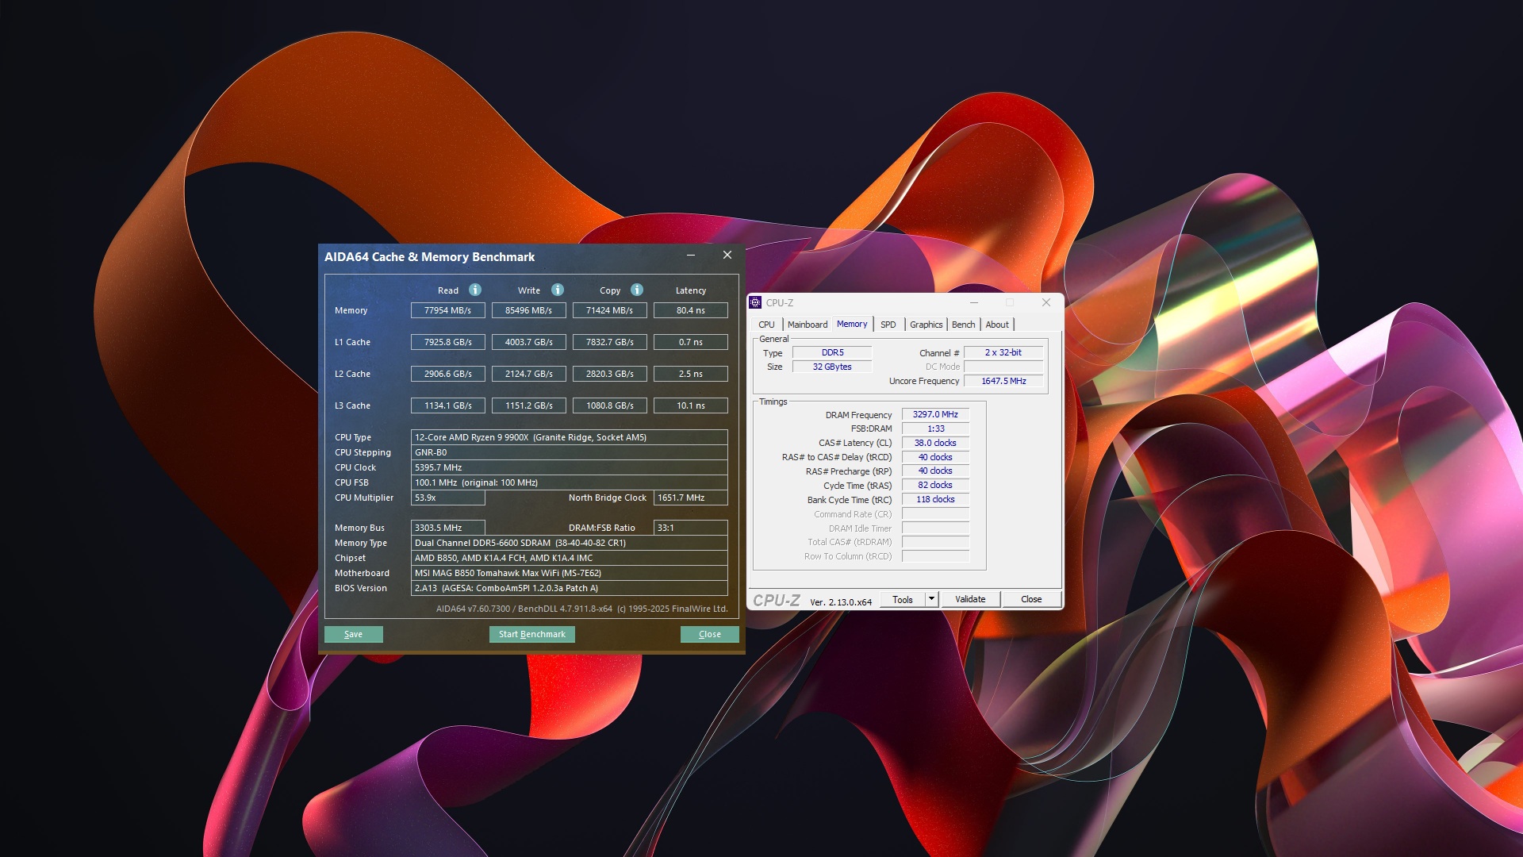The width and height of the screenshot is (1523, 857).
Task: Click Channel # value 2 x 32-bit
Action: pyautogui.click(x=1003, y=352)
